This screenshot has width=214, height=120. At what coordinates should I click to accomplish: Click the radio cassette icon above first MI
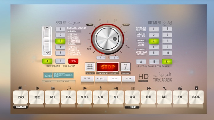[x=53, y=88]
